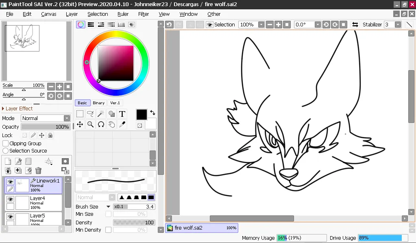Viewport: 416px width, 243px height.
Task: Click the black foreground color swatch
Action: pyautogui.click(x=142, y=115)
